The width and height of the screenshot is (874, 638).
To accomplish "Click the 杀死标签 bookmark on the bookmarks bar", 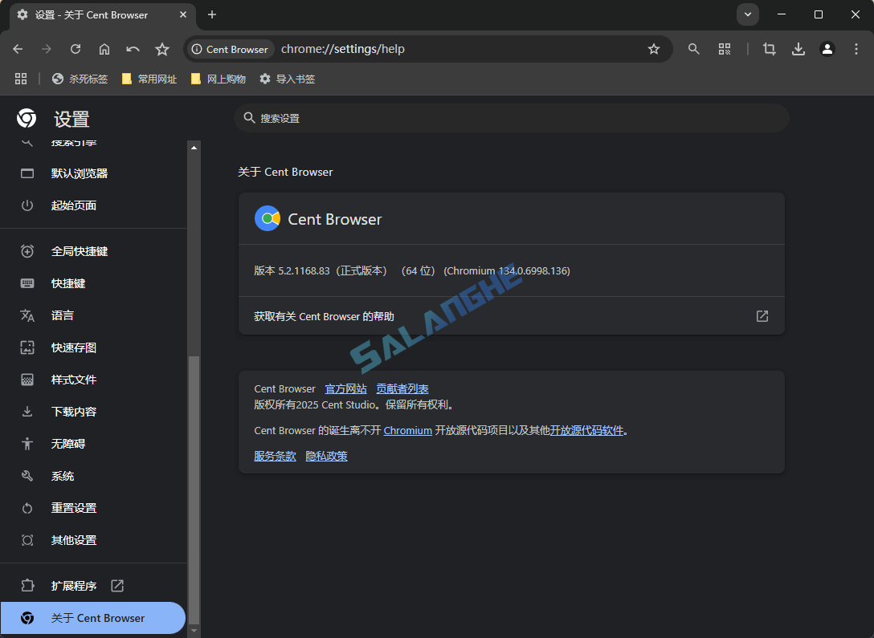I will click(x=80, y=79).
